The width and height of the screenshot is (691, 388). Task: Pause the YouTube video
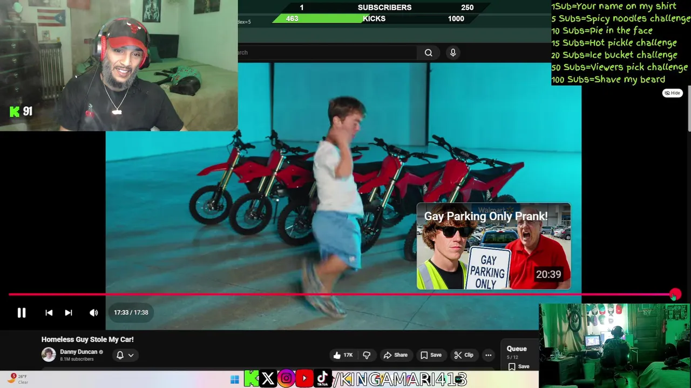click(x=22, y=313)
